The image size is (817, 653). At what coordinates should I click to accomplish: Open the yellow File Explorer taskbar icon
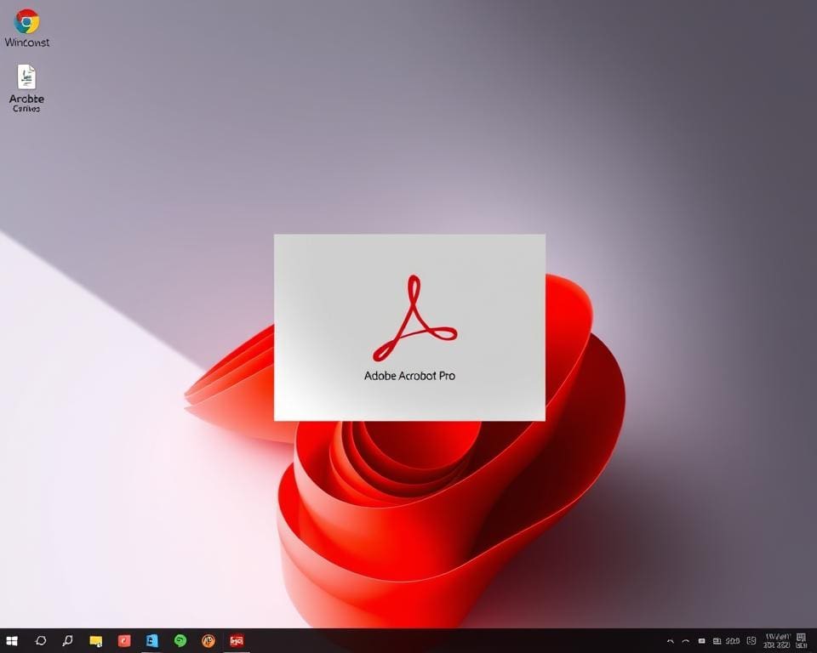(96, 641)
